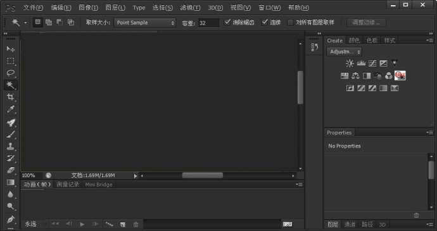The image size is (437, 231).
Task: Open the collapsed History panel icon
Action: tap(315, 47)
